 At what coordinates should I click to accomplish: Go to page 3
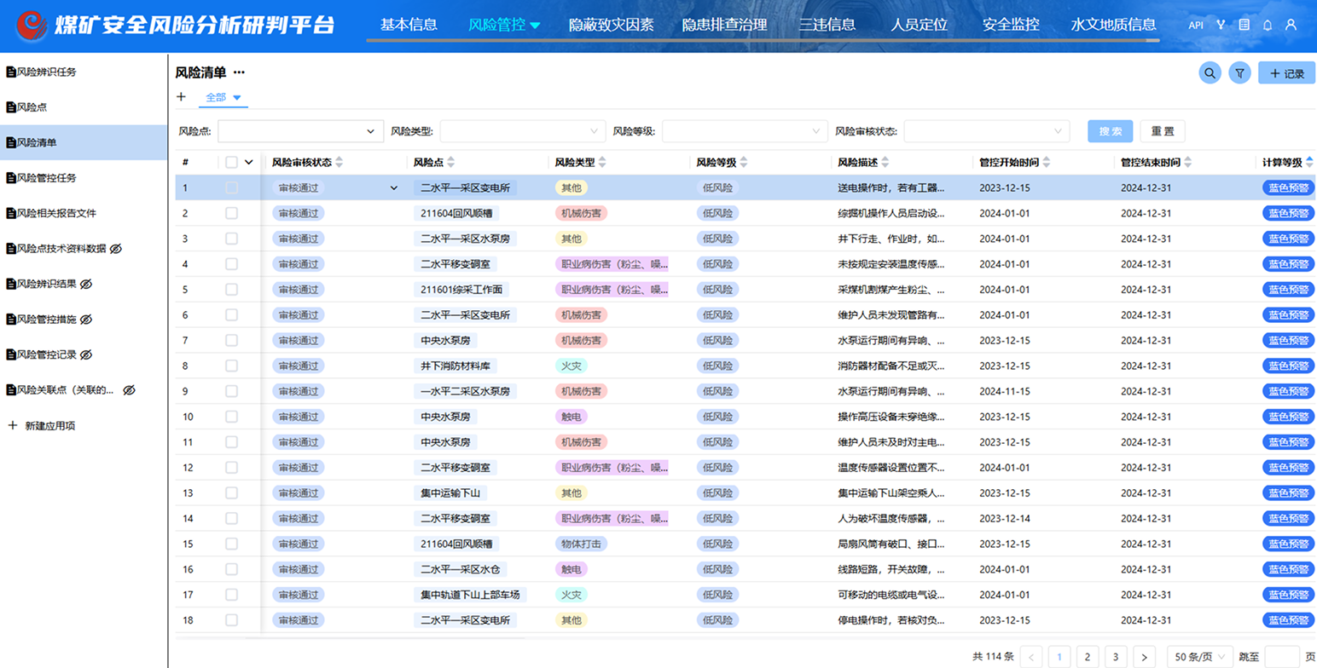1116,656
